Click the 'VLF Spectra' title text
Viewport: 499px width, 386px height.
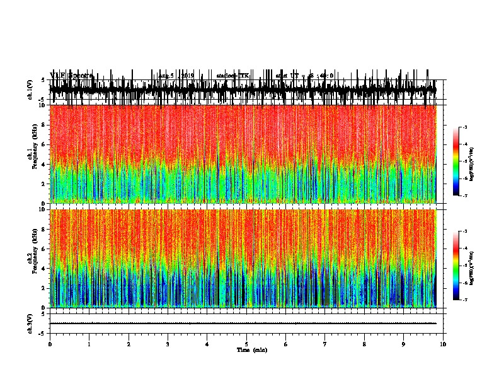(x=71, y=76)
